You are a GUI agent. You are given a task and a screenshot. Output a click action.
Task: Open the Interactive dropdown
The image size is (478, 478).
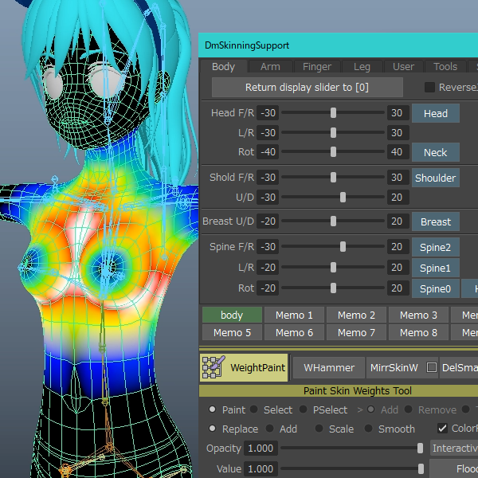[x=454, y=448]
